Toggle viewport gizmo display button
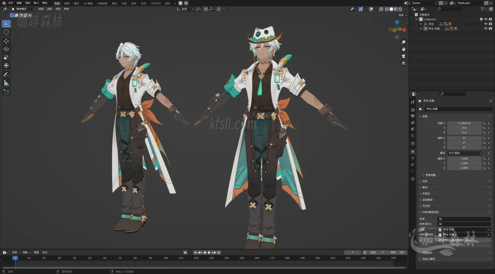Viewport: 495px width, 274px height. pos(361,9)
